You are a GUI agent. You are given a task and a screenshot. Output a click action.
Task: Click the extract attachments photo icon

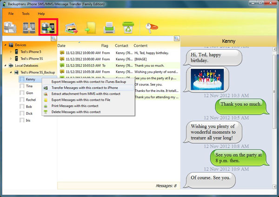coord(71,28)
